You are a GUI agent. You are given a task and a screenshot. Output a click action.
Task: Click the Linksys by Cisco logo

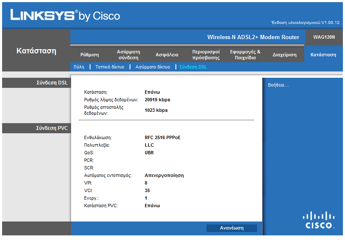(x=65, y=16)
